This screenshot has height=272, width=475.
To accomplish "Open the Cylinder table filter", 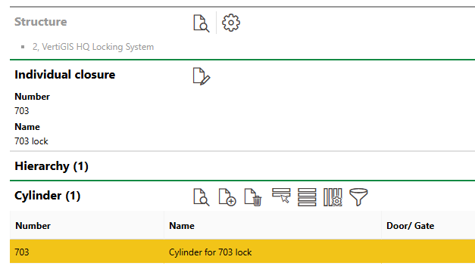I will (358, 197).
